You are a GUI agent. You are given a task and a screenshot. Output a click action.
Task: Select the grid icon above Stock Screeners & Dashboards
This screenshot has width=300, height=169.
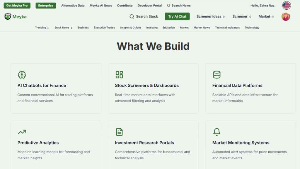click(x=119, y=74)
